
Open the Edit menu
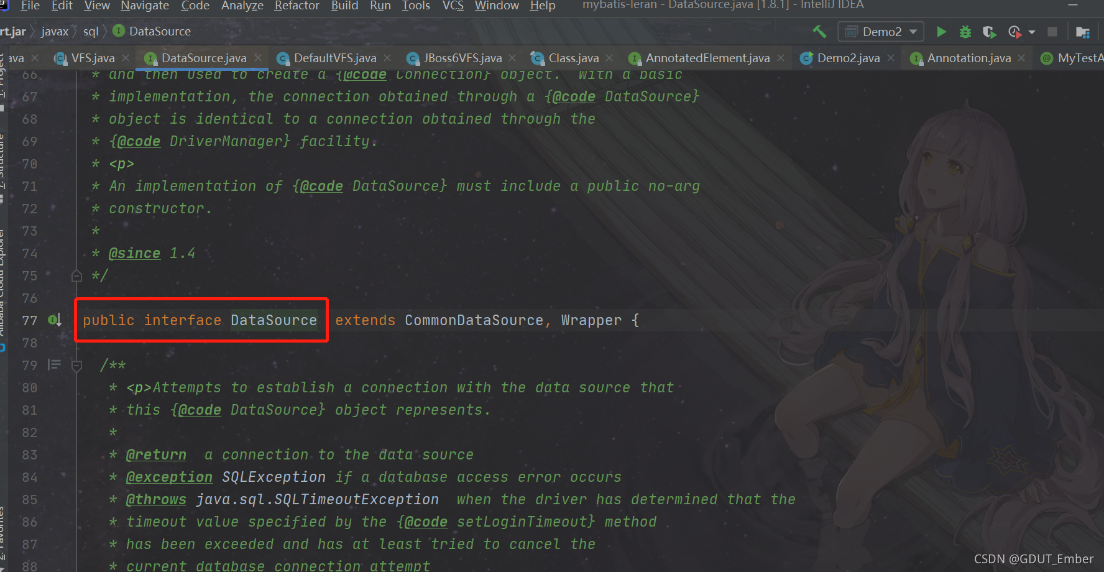(x=62, y=6)
